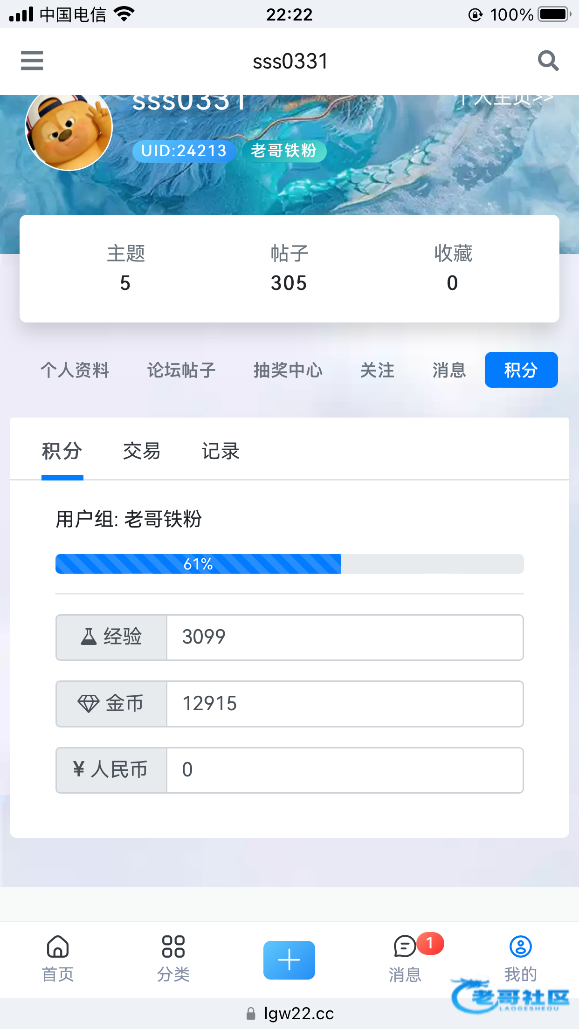The image size is (579, 1029).
Task: Tap the search magnifier icon
Action: coord(548,61)
